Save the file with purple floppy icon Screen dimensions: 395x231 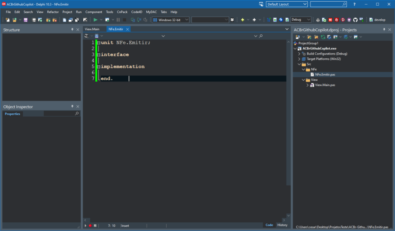pyautogui.click(x=25, y=20)
